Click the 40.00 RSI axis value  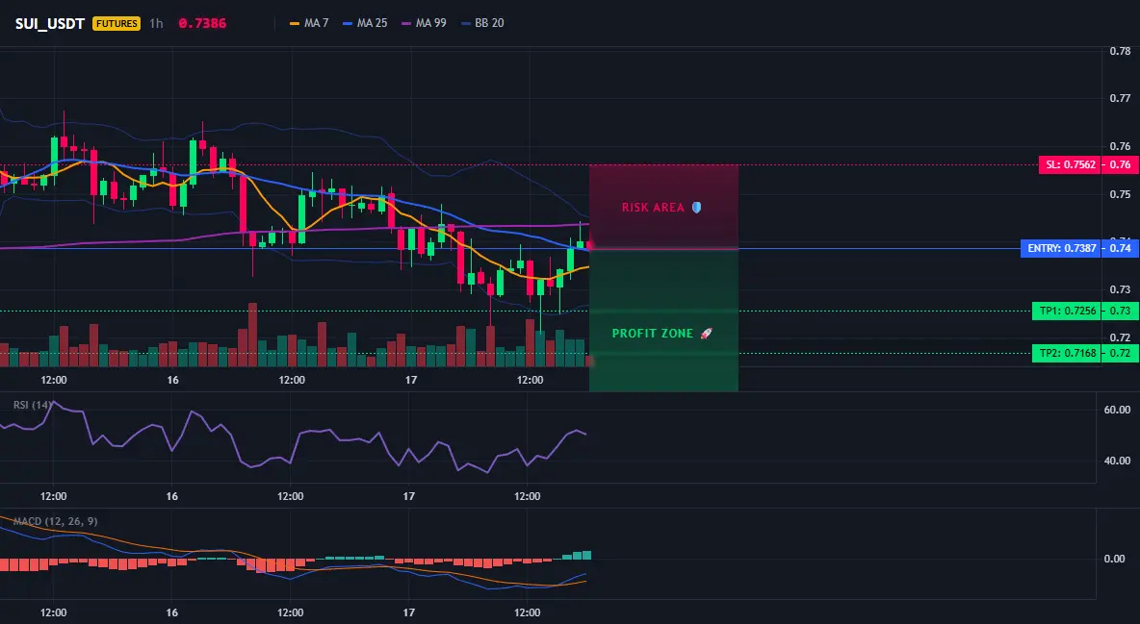pos(1117,461)
